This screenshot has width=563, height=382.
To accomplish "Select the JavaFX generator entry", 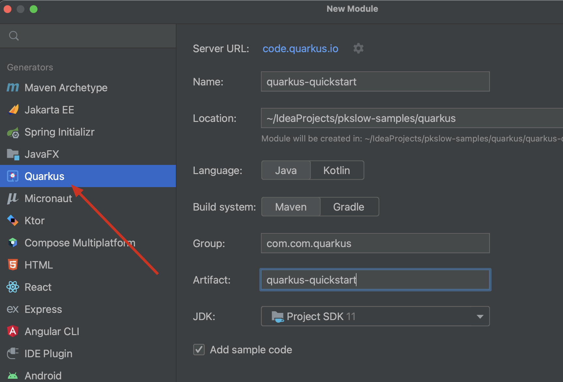I will click(x=42, y=154).
